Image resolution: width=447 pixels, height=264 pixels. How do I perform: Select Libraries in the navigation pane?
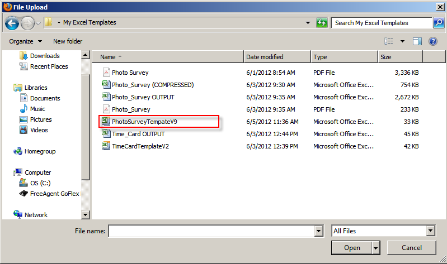point(30,88)
